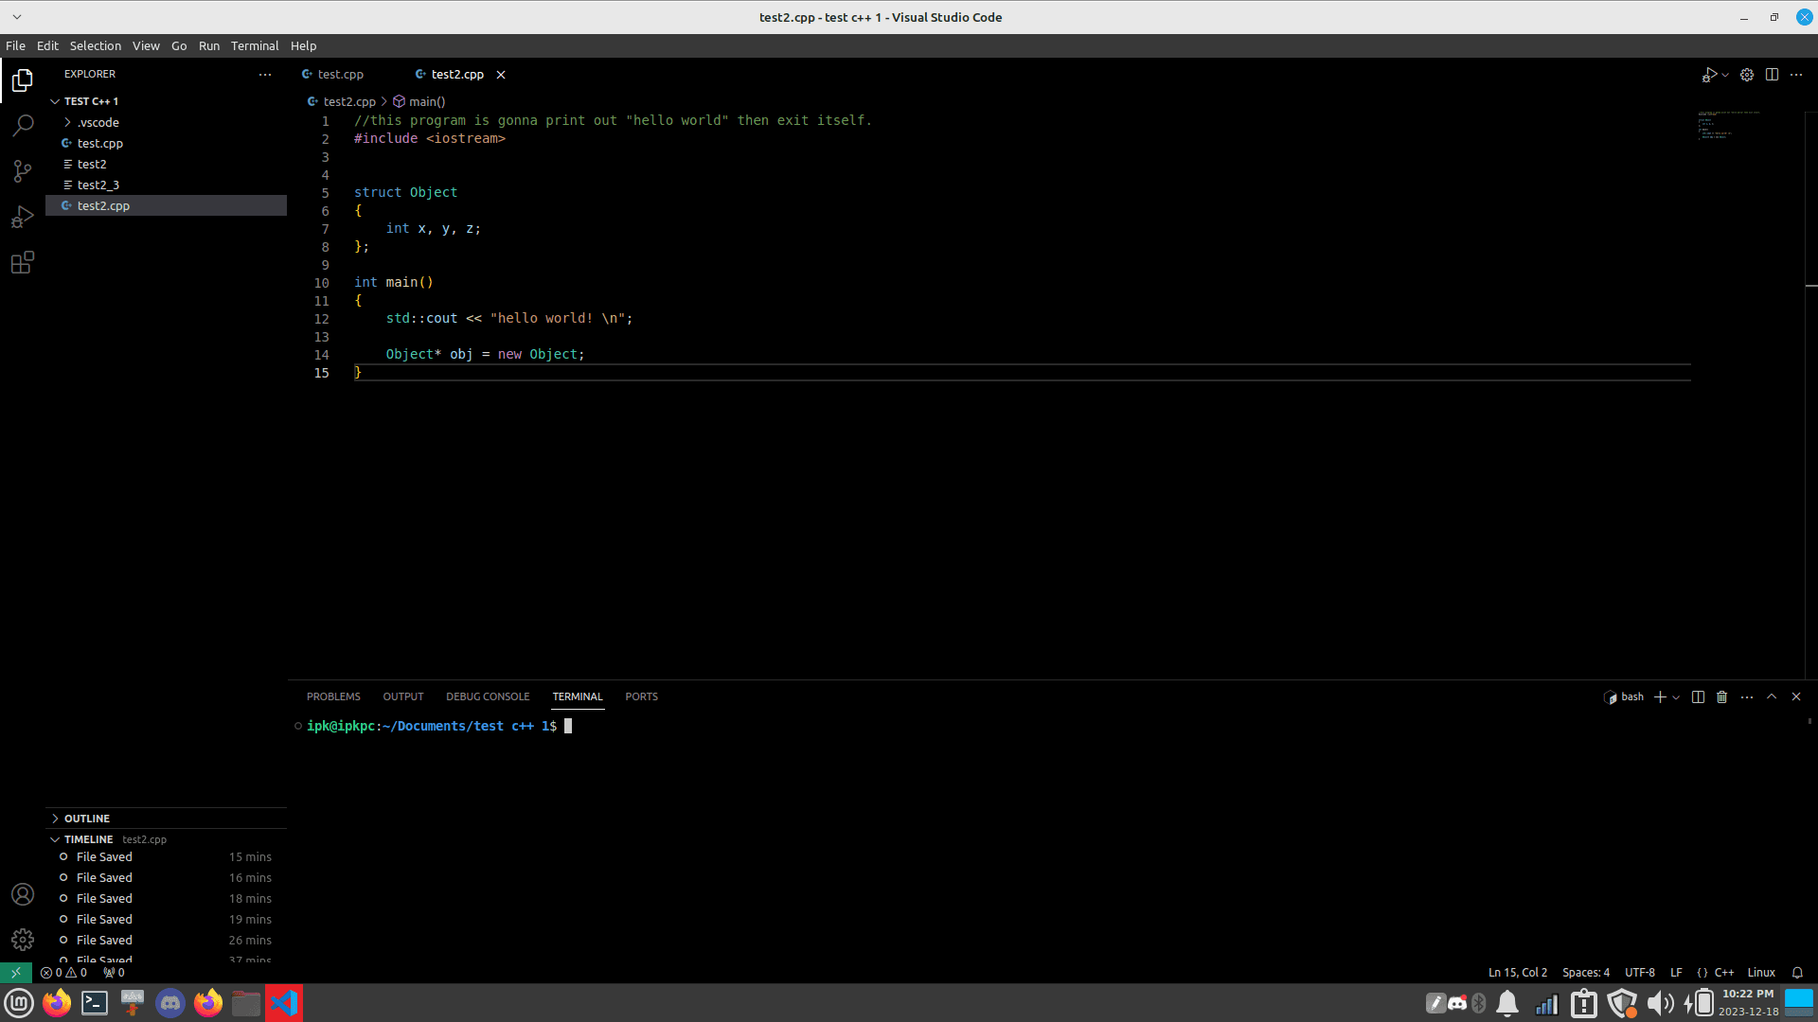Open Explorer Views and More Actions menu

[x=265, y=74]
